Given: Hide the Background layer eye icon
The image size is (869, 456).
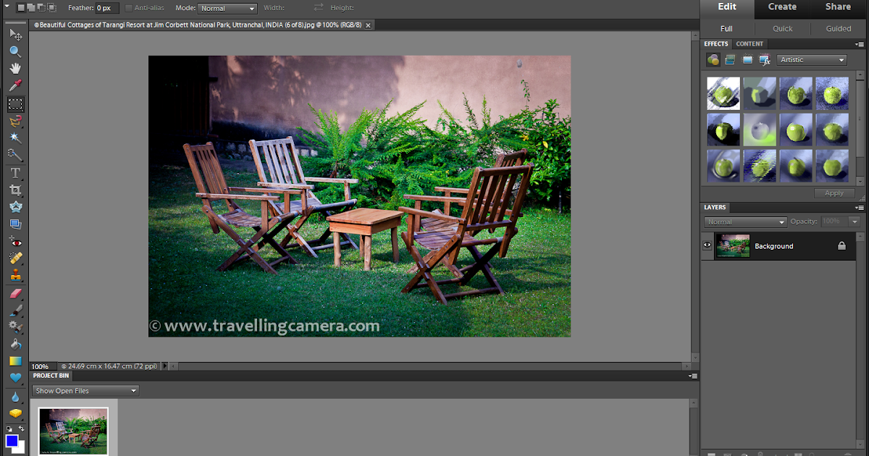Looking at the screenshot, I should 708,245.
